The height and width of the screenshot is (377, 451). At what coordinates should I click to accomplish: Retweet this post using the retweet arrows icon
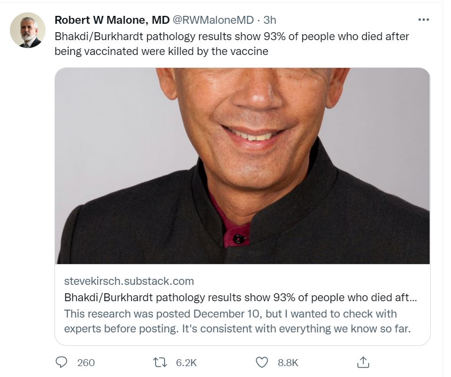(x=160, y=362)
